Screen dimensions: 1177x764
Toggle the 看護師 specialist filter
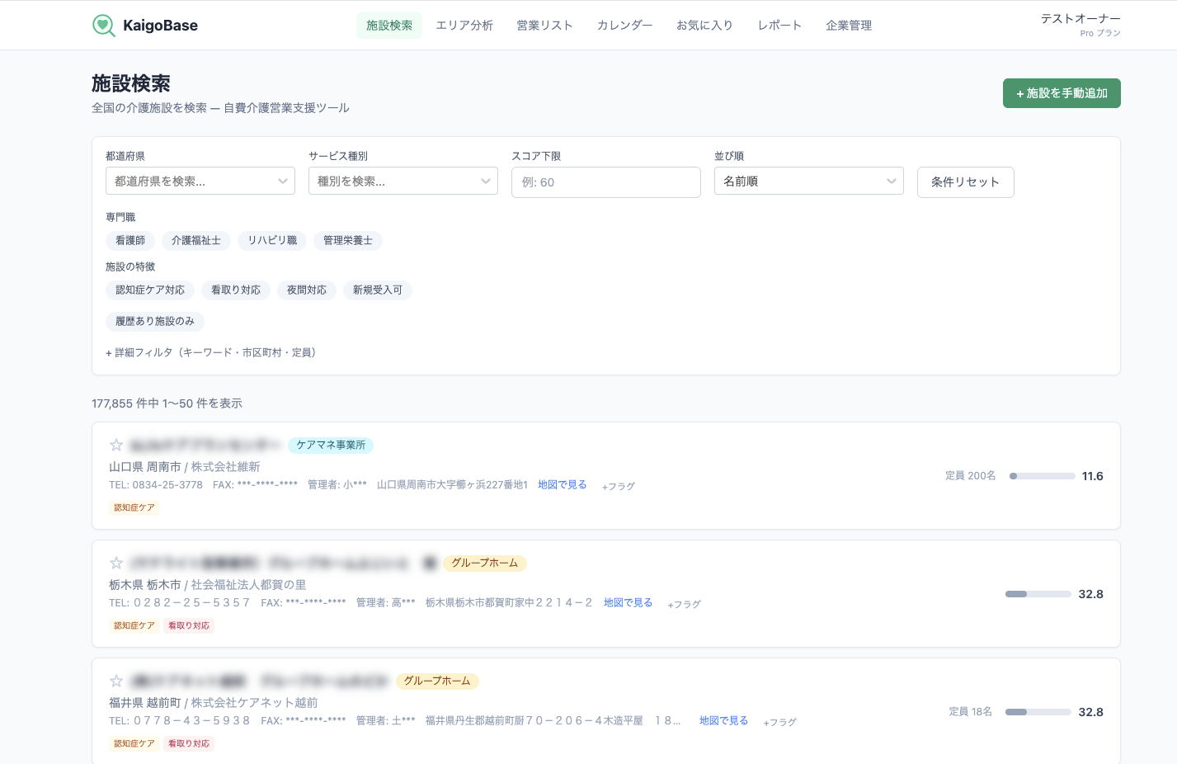129,241
